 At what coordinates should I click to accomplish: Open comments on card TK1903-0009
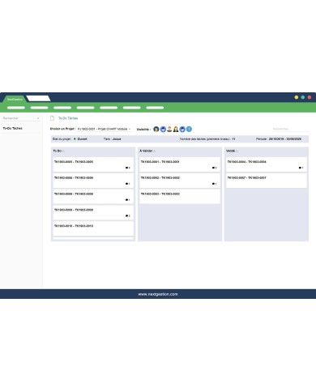pos(127,215)
